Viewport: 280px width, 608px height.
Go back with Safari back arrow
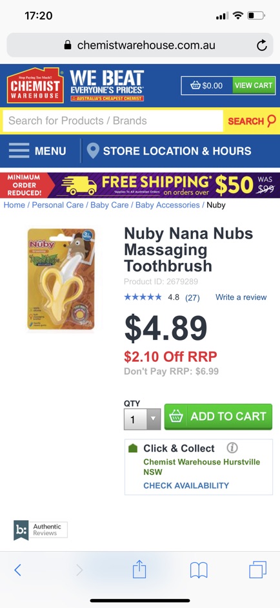click(17, 570)
